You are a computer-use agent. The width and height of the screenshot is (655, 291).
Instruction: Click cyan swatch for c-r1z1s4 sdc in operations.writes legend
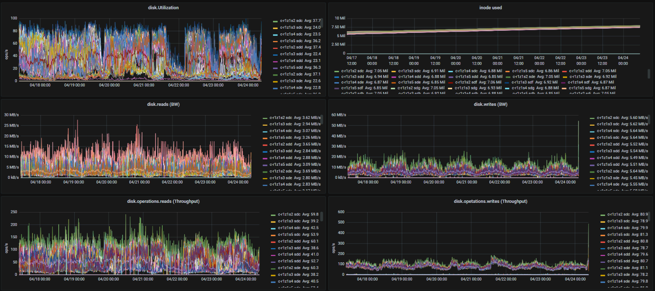pos(603,228)
